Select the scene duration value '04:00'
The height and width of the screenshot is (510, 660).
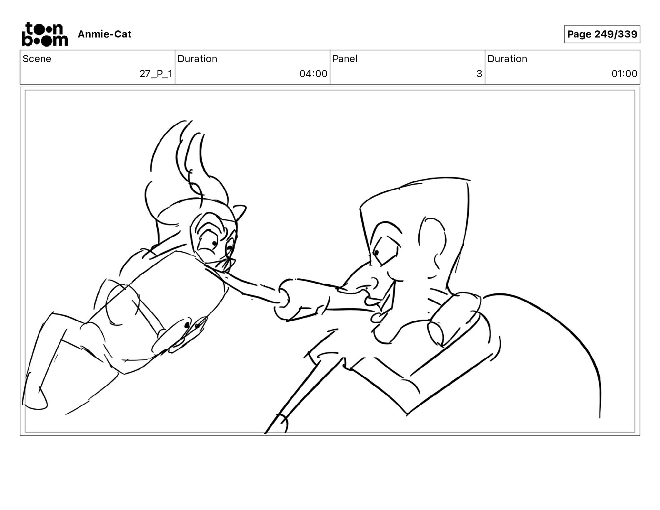(x=313, y=74)
